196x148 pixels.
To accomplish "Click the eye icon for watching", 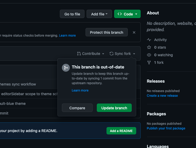I will point(149,55).
